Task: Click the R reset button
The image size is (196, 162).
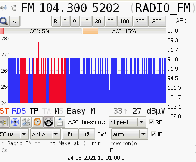Action: click(x=56, y=21)
